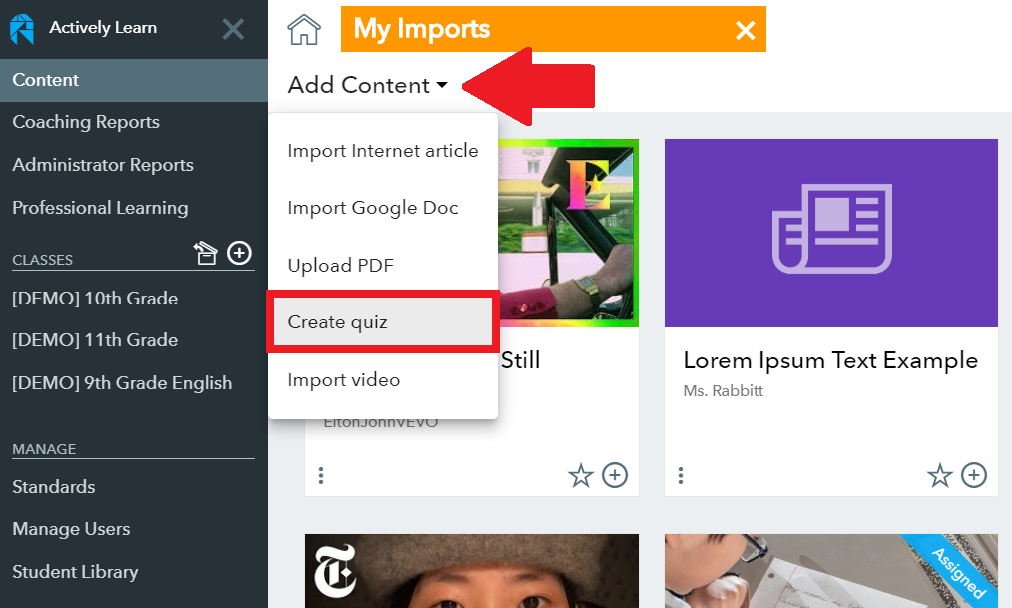This screenshot has height=608, width=1012.
Task: Toggle assignment with plus circle on Lorem Ipsum card
Action: 973,475
